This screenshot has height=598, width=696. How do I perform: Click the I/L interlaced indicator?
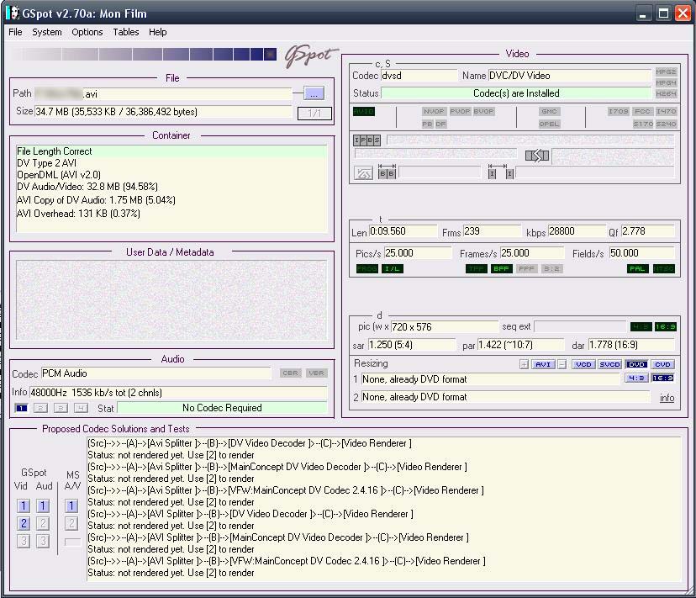(x=393, y=269)
